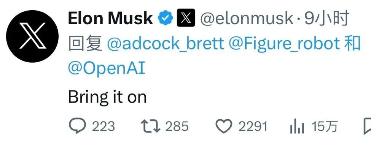Click the 223 replies count
371x147 pixels.
[x=103, y=126]
